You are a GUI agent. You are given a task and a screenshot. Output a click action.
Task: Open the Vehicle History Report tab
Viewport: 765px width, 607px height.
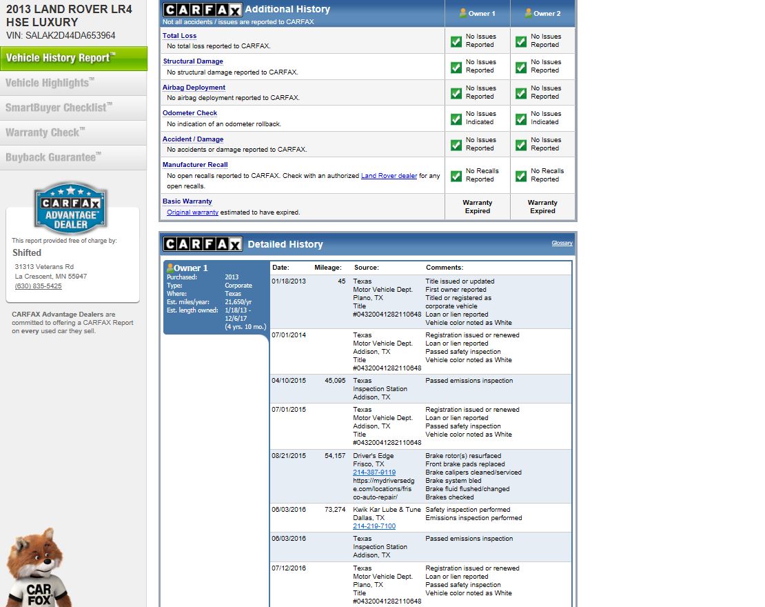[x=74, y=58]
